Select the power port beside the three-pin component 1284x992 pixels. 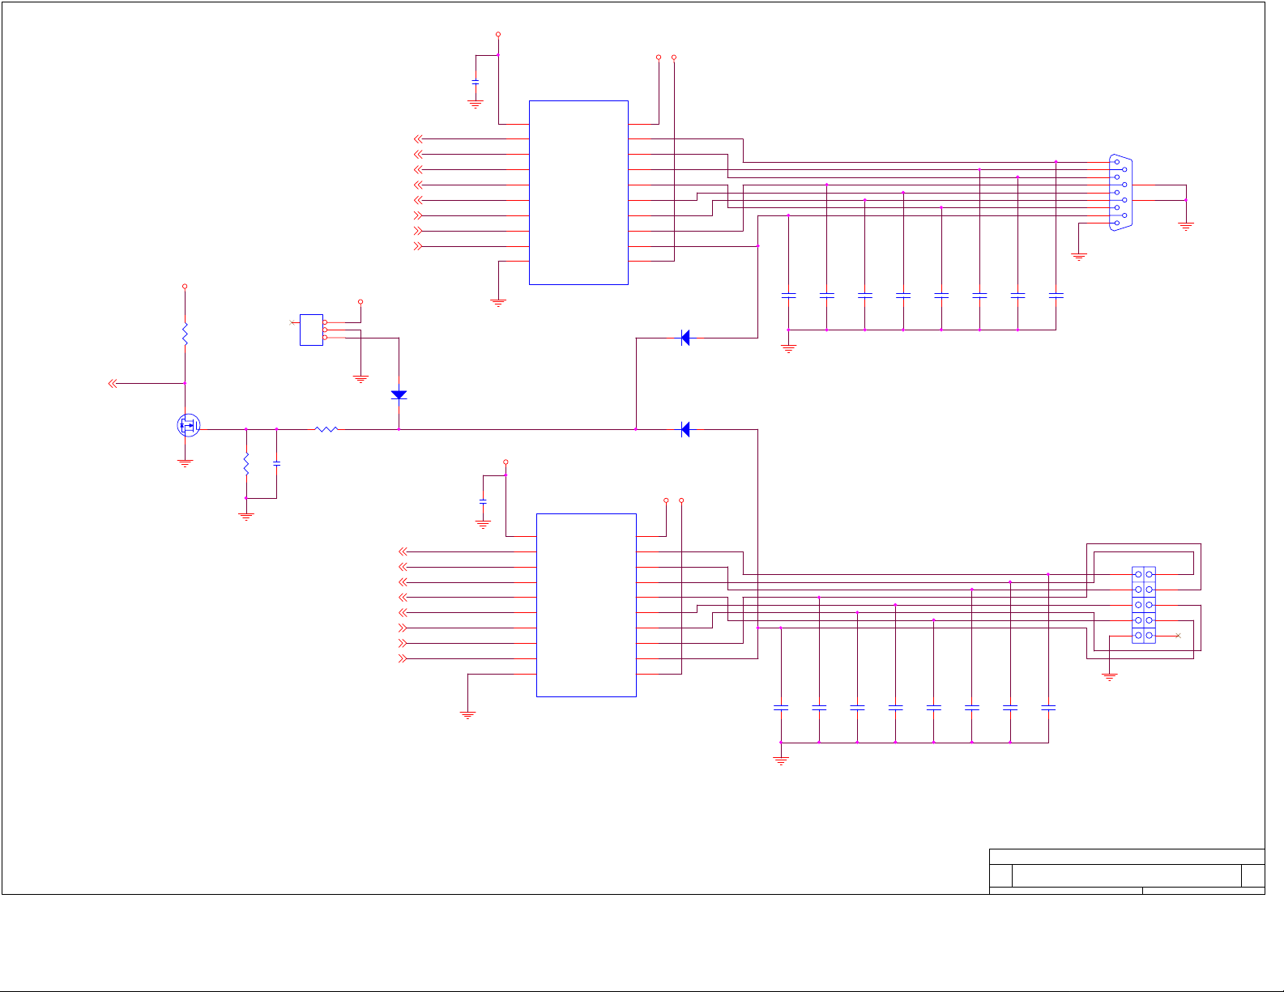point(360,301)
